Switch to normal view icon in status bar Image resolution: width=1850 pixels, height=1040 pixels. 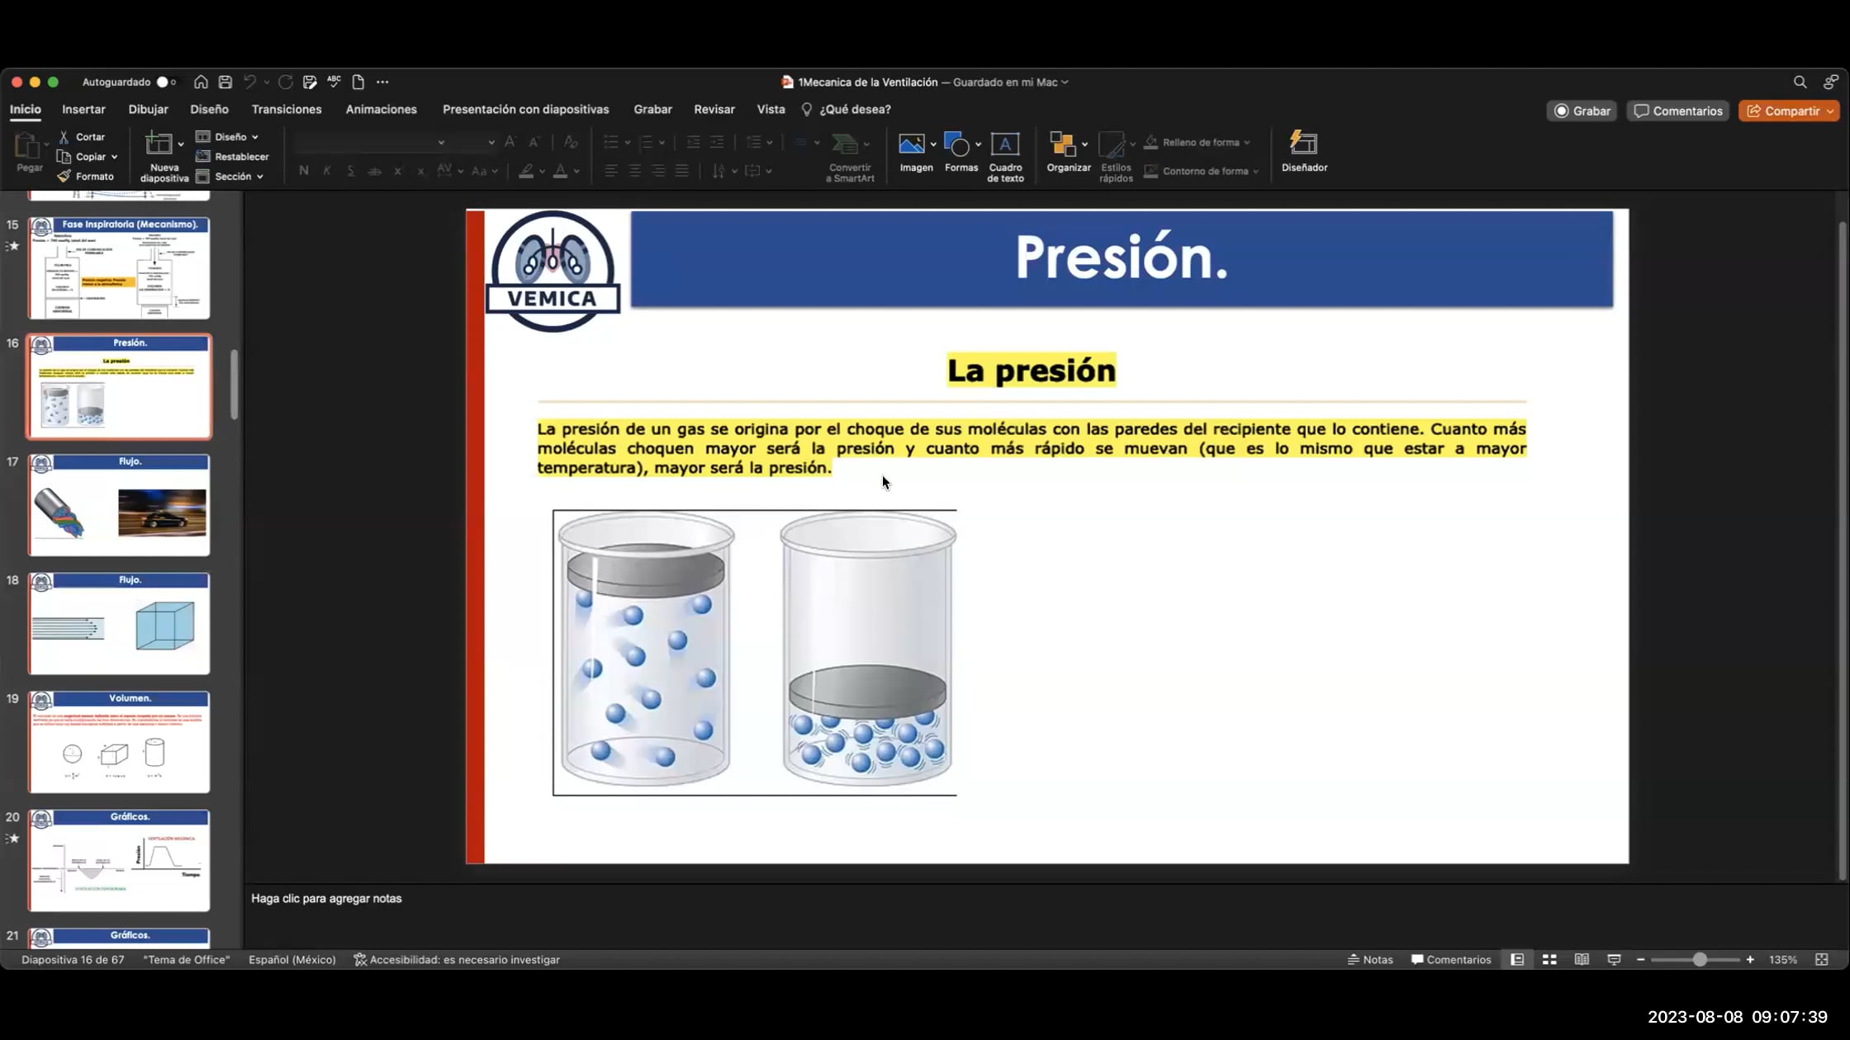1517,959
